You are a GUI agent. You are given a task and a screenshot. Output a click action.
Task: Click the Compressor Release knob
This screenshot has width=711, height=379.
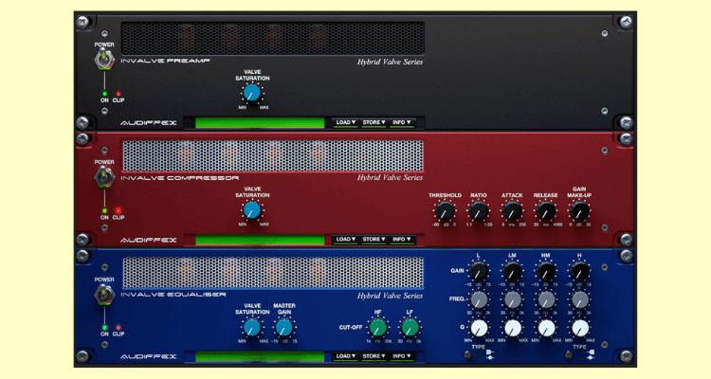tap(546, 211)
